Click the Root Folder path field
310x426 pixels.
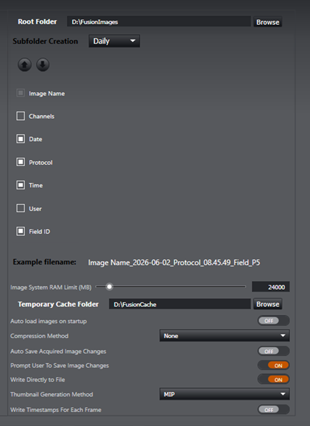click(x=159, y=22)
